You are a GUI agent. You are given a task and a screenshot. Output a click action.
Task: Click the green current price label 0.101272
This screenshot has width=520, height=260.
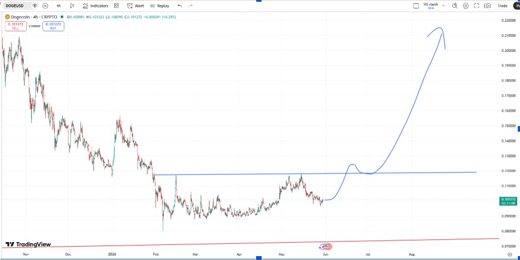pos(508,201)
